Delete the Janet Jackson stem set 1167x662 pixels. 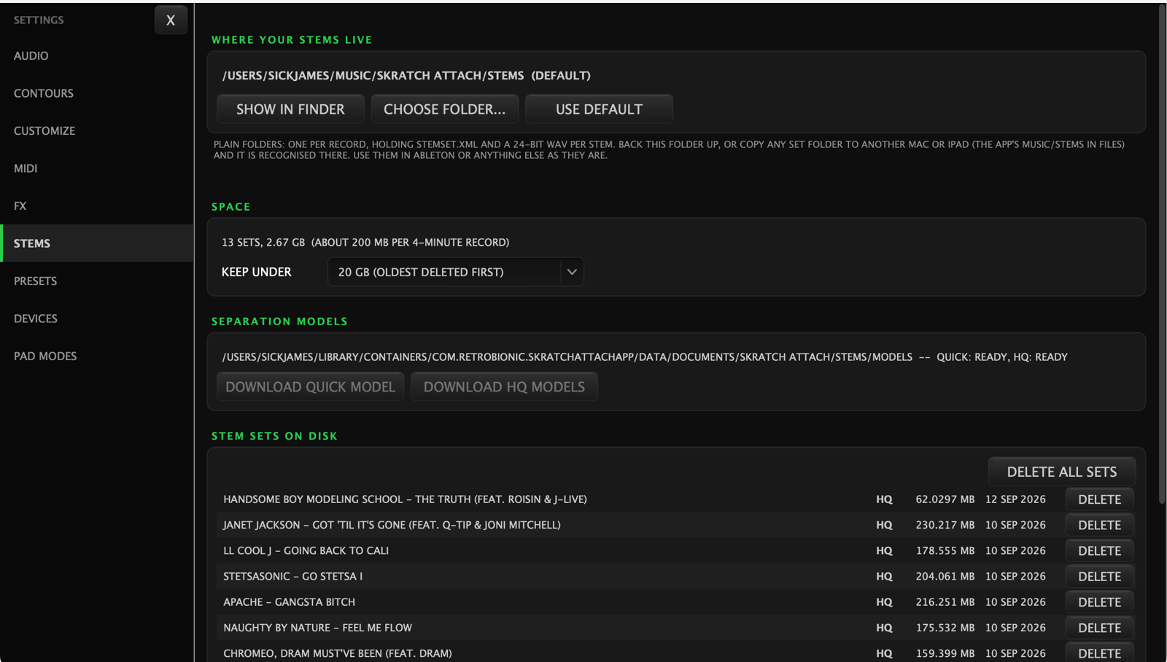pos(1099,525)
